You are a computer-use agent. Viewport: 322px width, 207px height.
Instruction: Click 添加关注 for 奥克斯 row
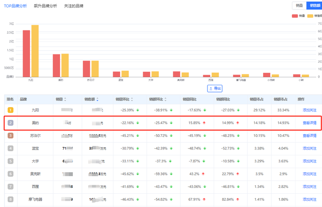point(309,174)
